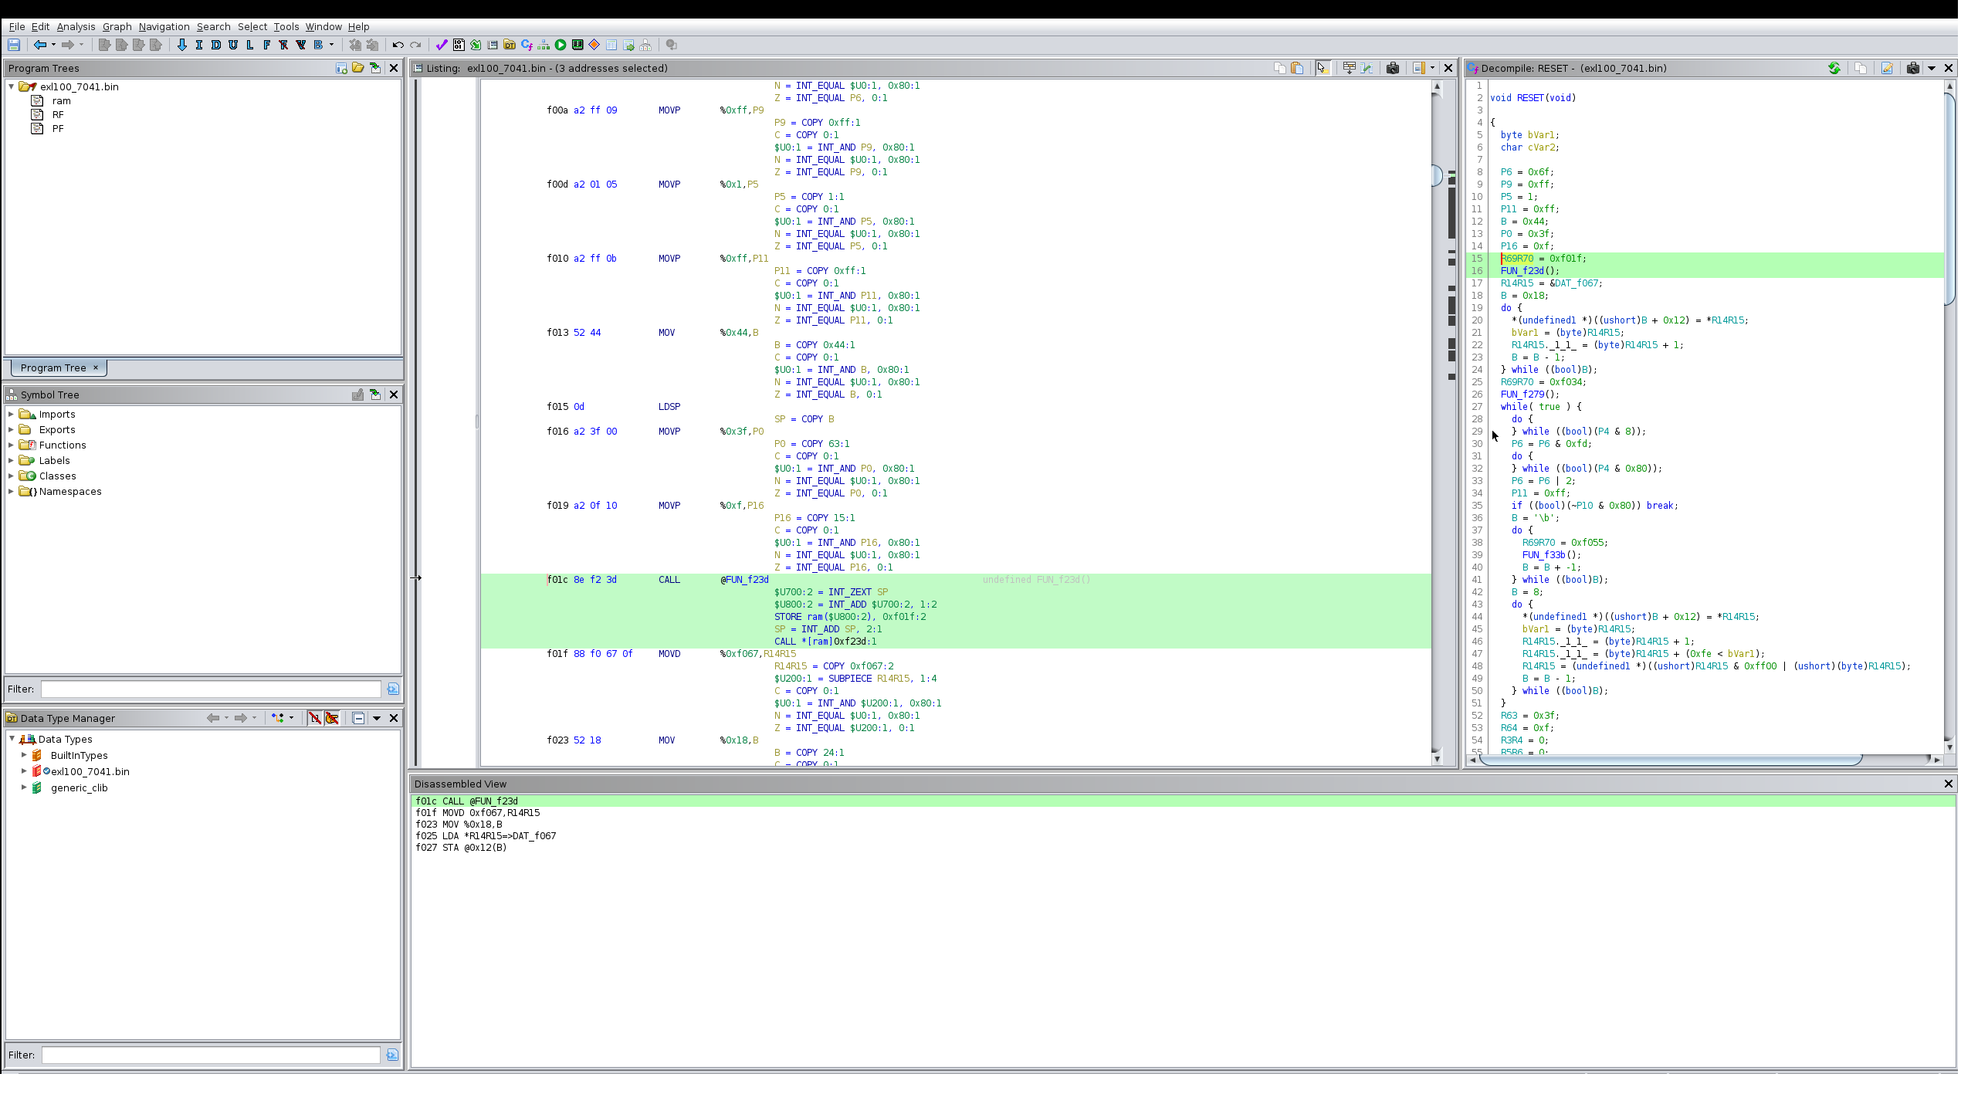
Task: Open the Analysis menu
Action: (x=76, y=26)
